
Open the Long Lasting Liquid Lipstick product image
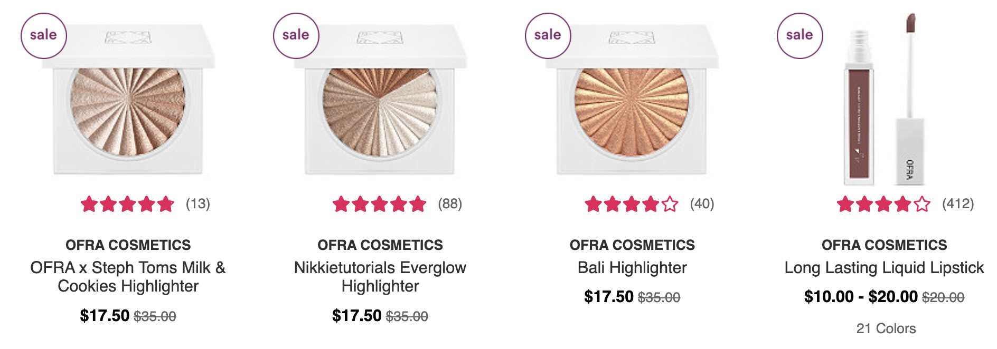tap(885, 100)
